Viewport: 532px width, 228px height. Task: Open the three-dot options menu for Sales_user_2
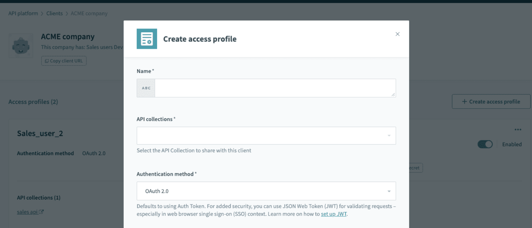click(518, 129)
